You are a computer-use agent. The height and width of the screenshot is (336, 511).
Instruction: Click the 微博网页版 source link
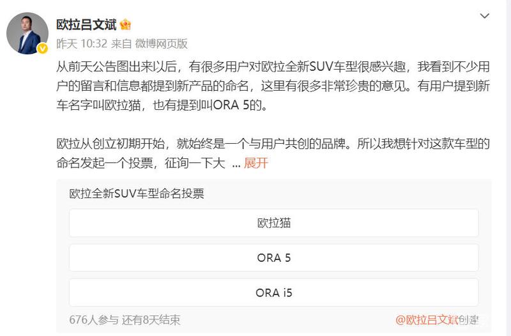[162, 43]
